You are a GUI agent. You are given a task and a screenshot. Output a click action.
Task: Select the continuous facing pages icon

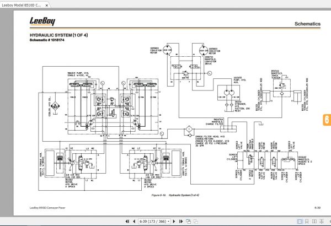coord(322,222)
